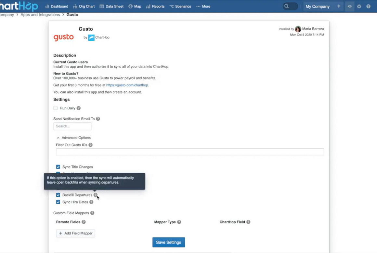The height and width of the screenshot is (253, 377).
Task: Click Save Settings button
Action: coord(169,242)
